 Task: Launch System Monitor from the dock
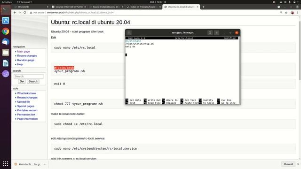coord(6,20)
